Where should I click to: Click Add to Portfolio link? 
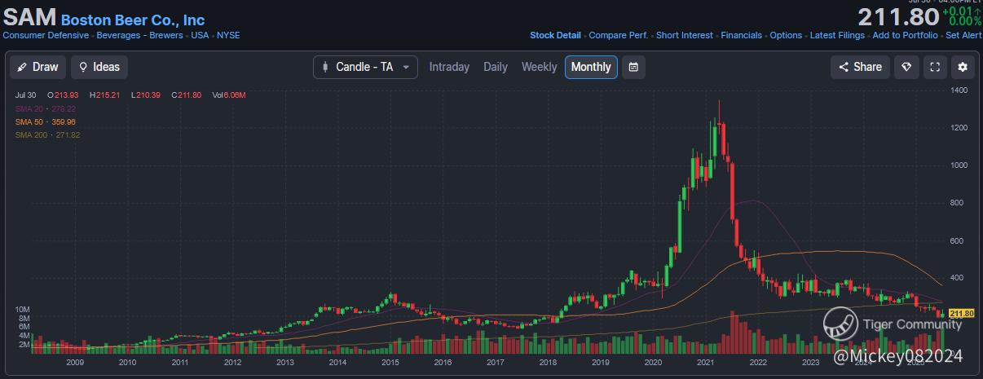(x=905, y=35)
